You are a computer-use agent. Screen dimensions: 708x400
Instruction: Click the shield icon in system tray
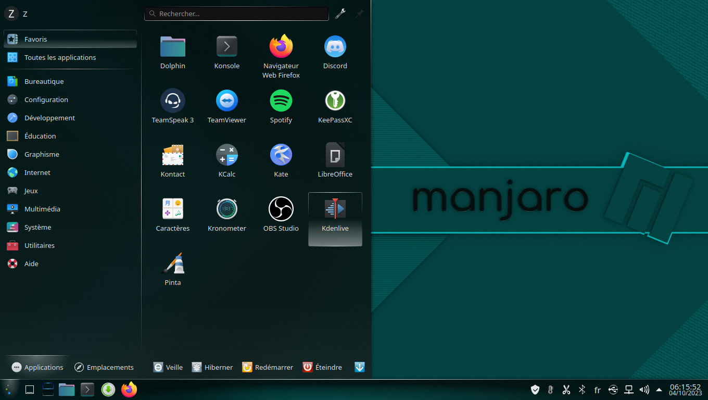click(535, 390)
